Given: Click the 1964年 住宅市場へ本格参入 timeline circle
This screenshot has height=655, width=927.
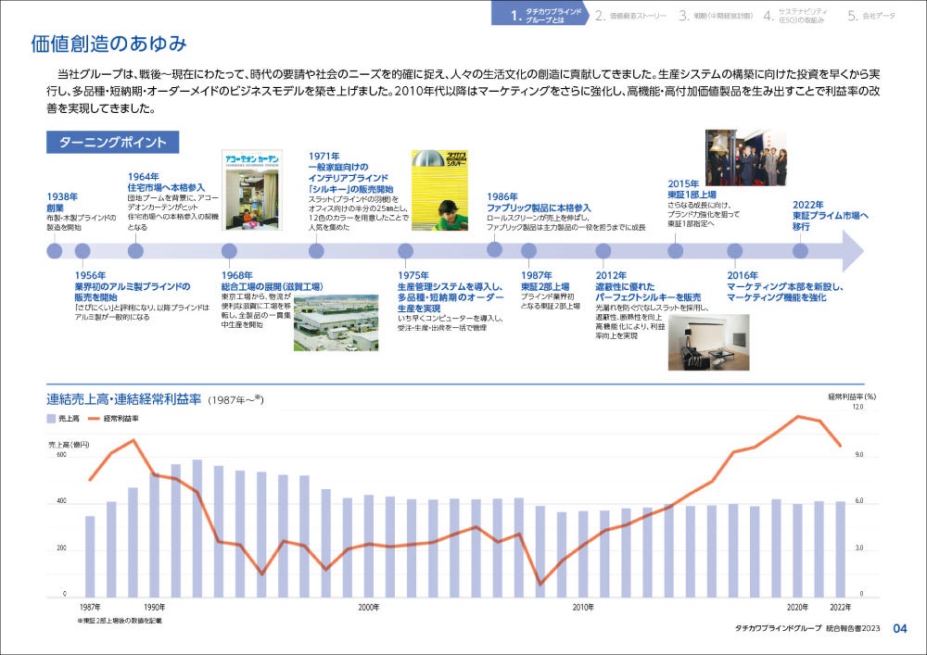Looking at the screenshot, I should click(135, 251).
